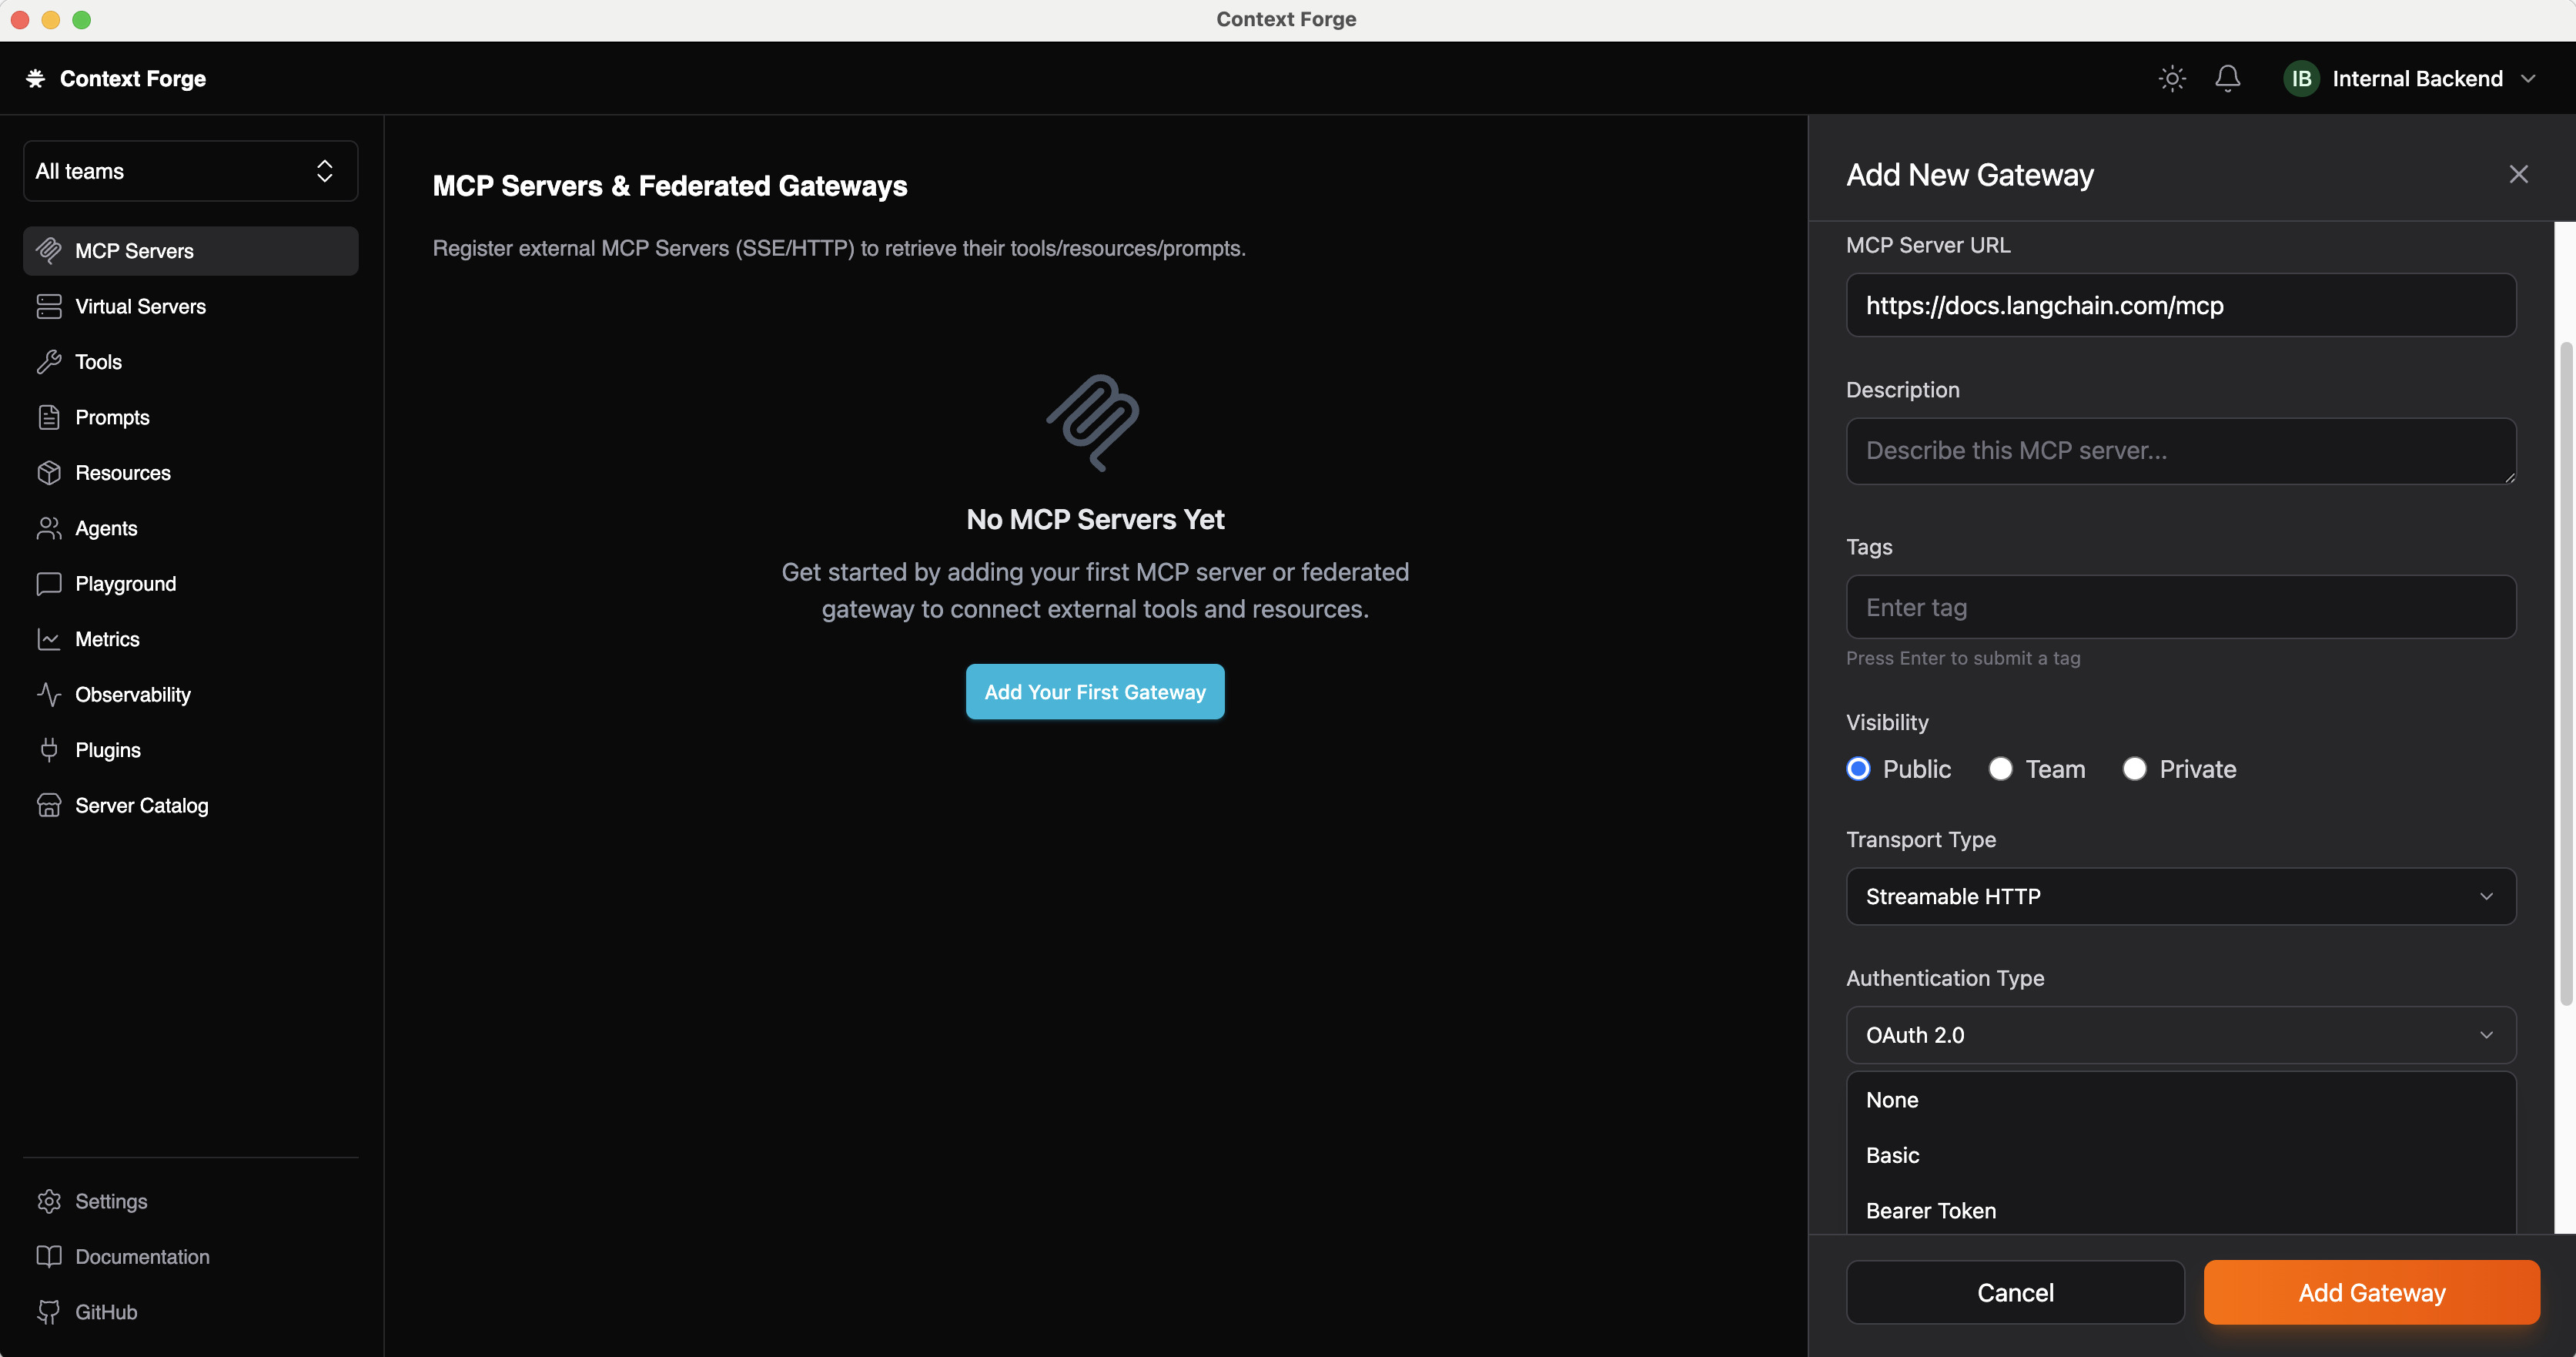Open Transport Type Streamable HTTP dropdown
The width and height of the screenshot is (2576, 1357).
click(x=2180, y=896)
